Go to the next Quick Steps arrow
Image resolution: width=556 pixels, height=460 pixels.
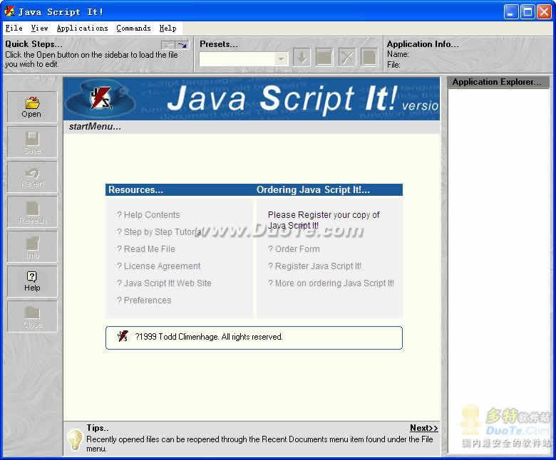coord(182,45)
